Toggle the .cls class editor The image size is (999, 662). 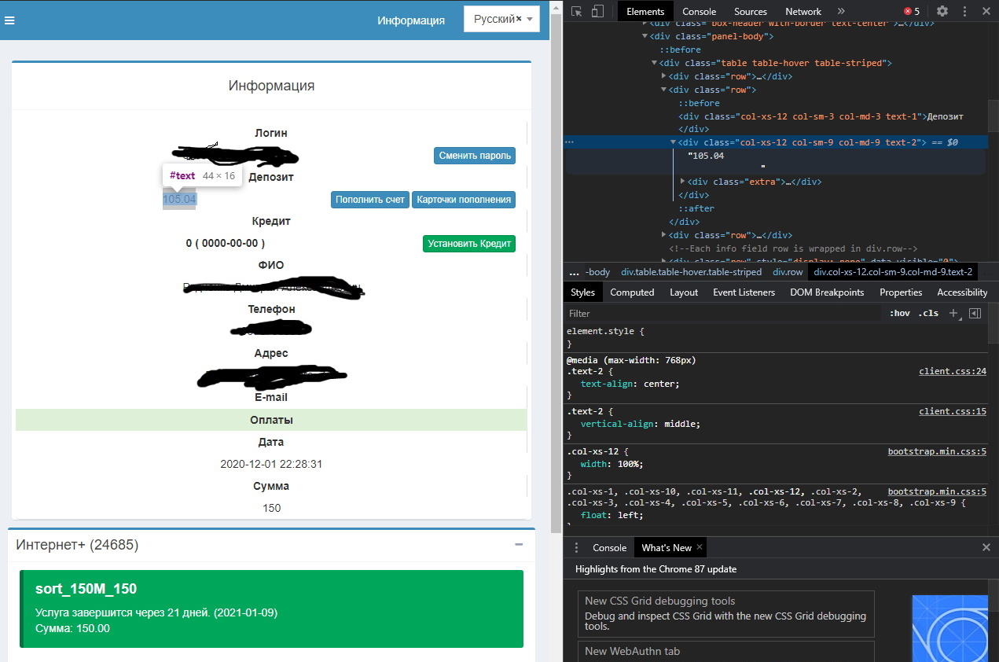[928, 313]
